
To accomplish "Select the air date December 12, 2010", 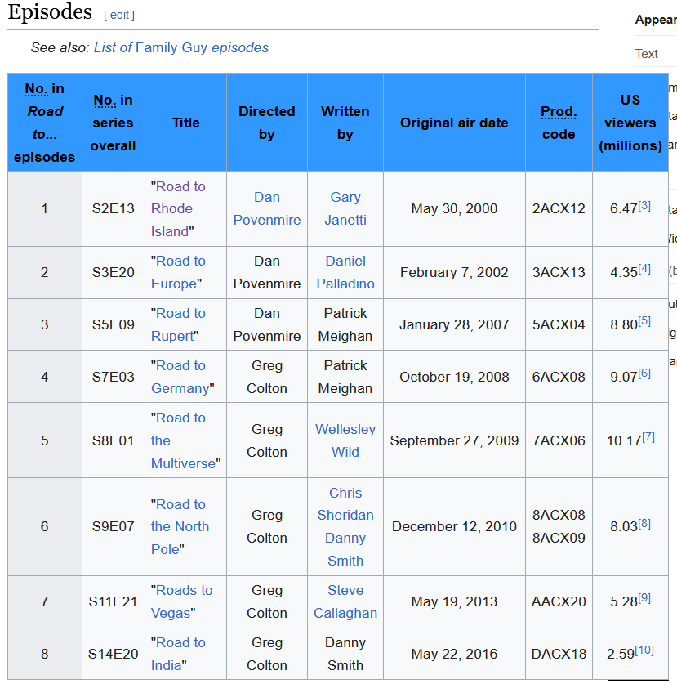I will (454, 526).
